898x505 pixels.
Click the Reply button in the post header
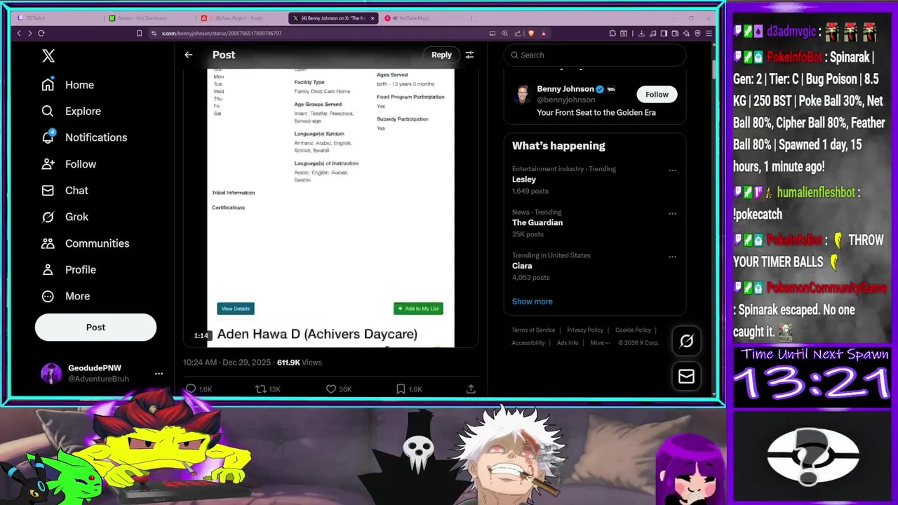coord(441,55)
